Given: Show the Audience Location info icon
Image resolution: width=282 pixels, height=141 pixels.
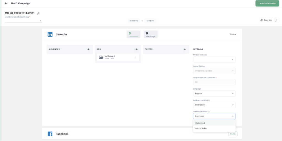Looking at the screenshot, I should pos(209,100).
